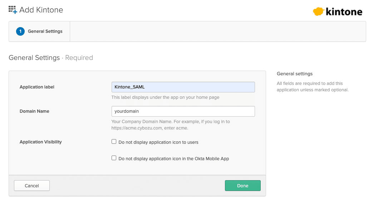Enable Do not display application icon to users
This screenshot has height=208, width=373.
pyautogui.click(x=114, y=142)
